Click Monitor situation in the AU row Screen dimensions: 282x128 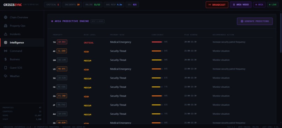pyautogui.click(x=221, y=114)
